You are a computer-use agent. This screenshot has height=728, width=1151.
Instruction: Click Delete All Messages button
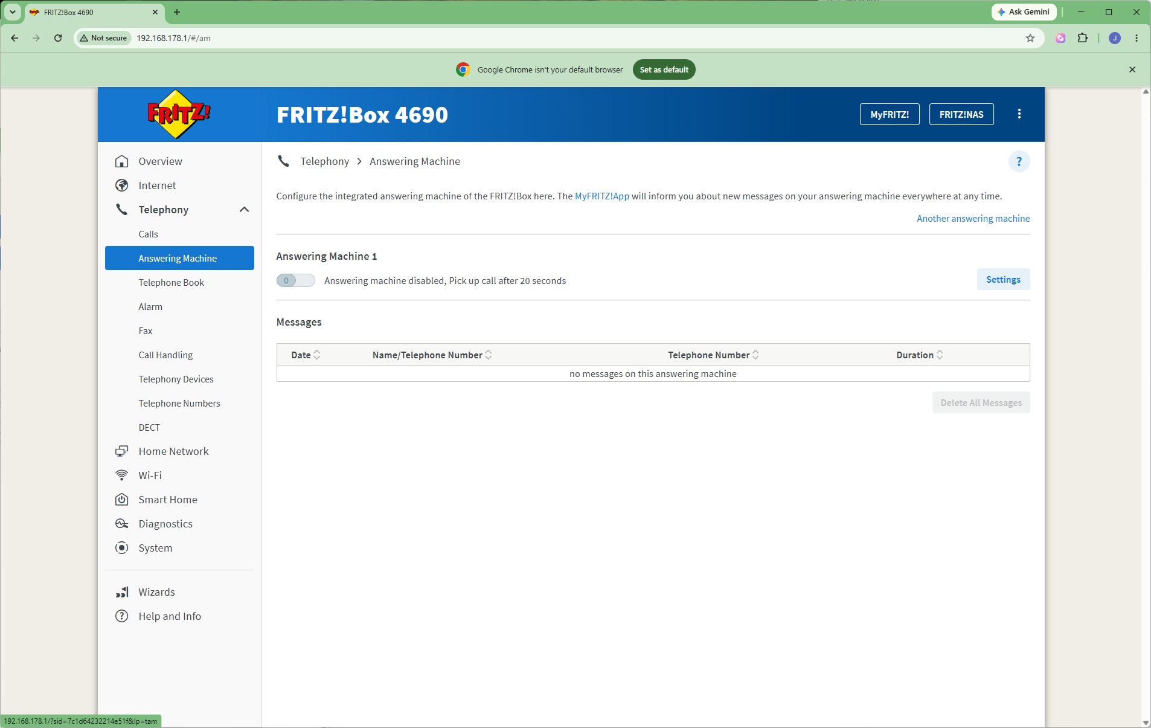pyautogui.click(x=981, y=403)
